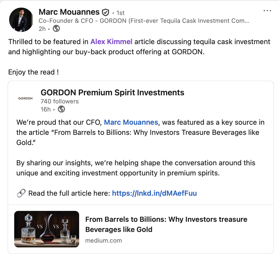Open the 'From Barrels to Billions' article title

pos(166,224)
